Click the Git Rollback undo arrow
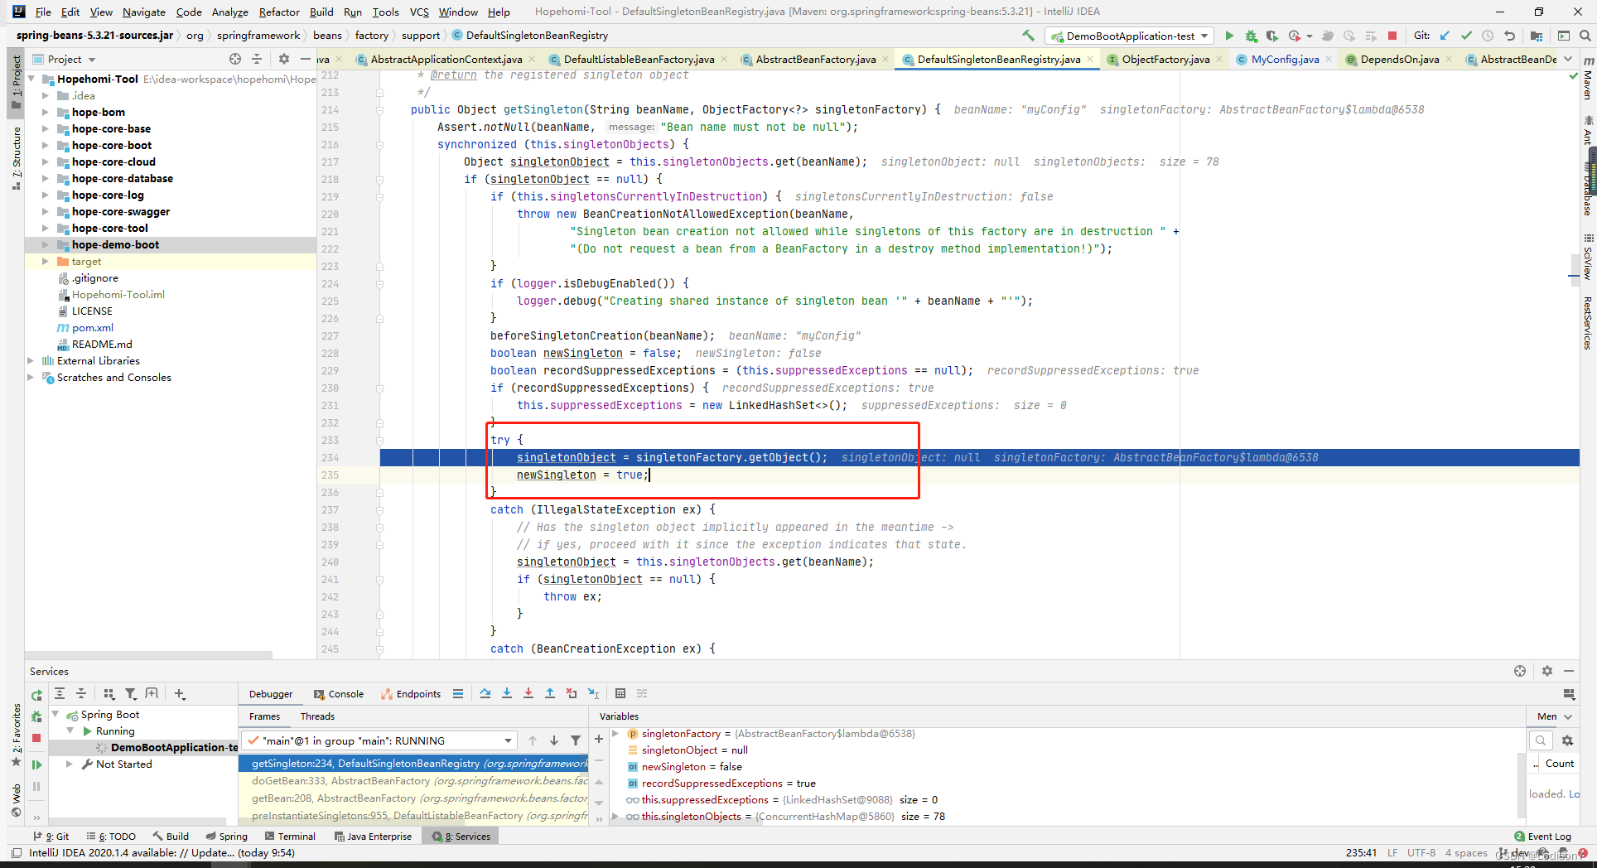Screen dimensions: 1597x868 1509,36
